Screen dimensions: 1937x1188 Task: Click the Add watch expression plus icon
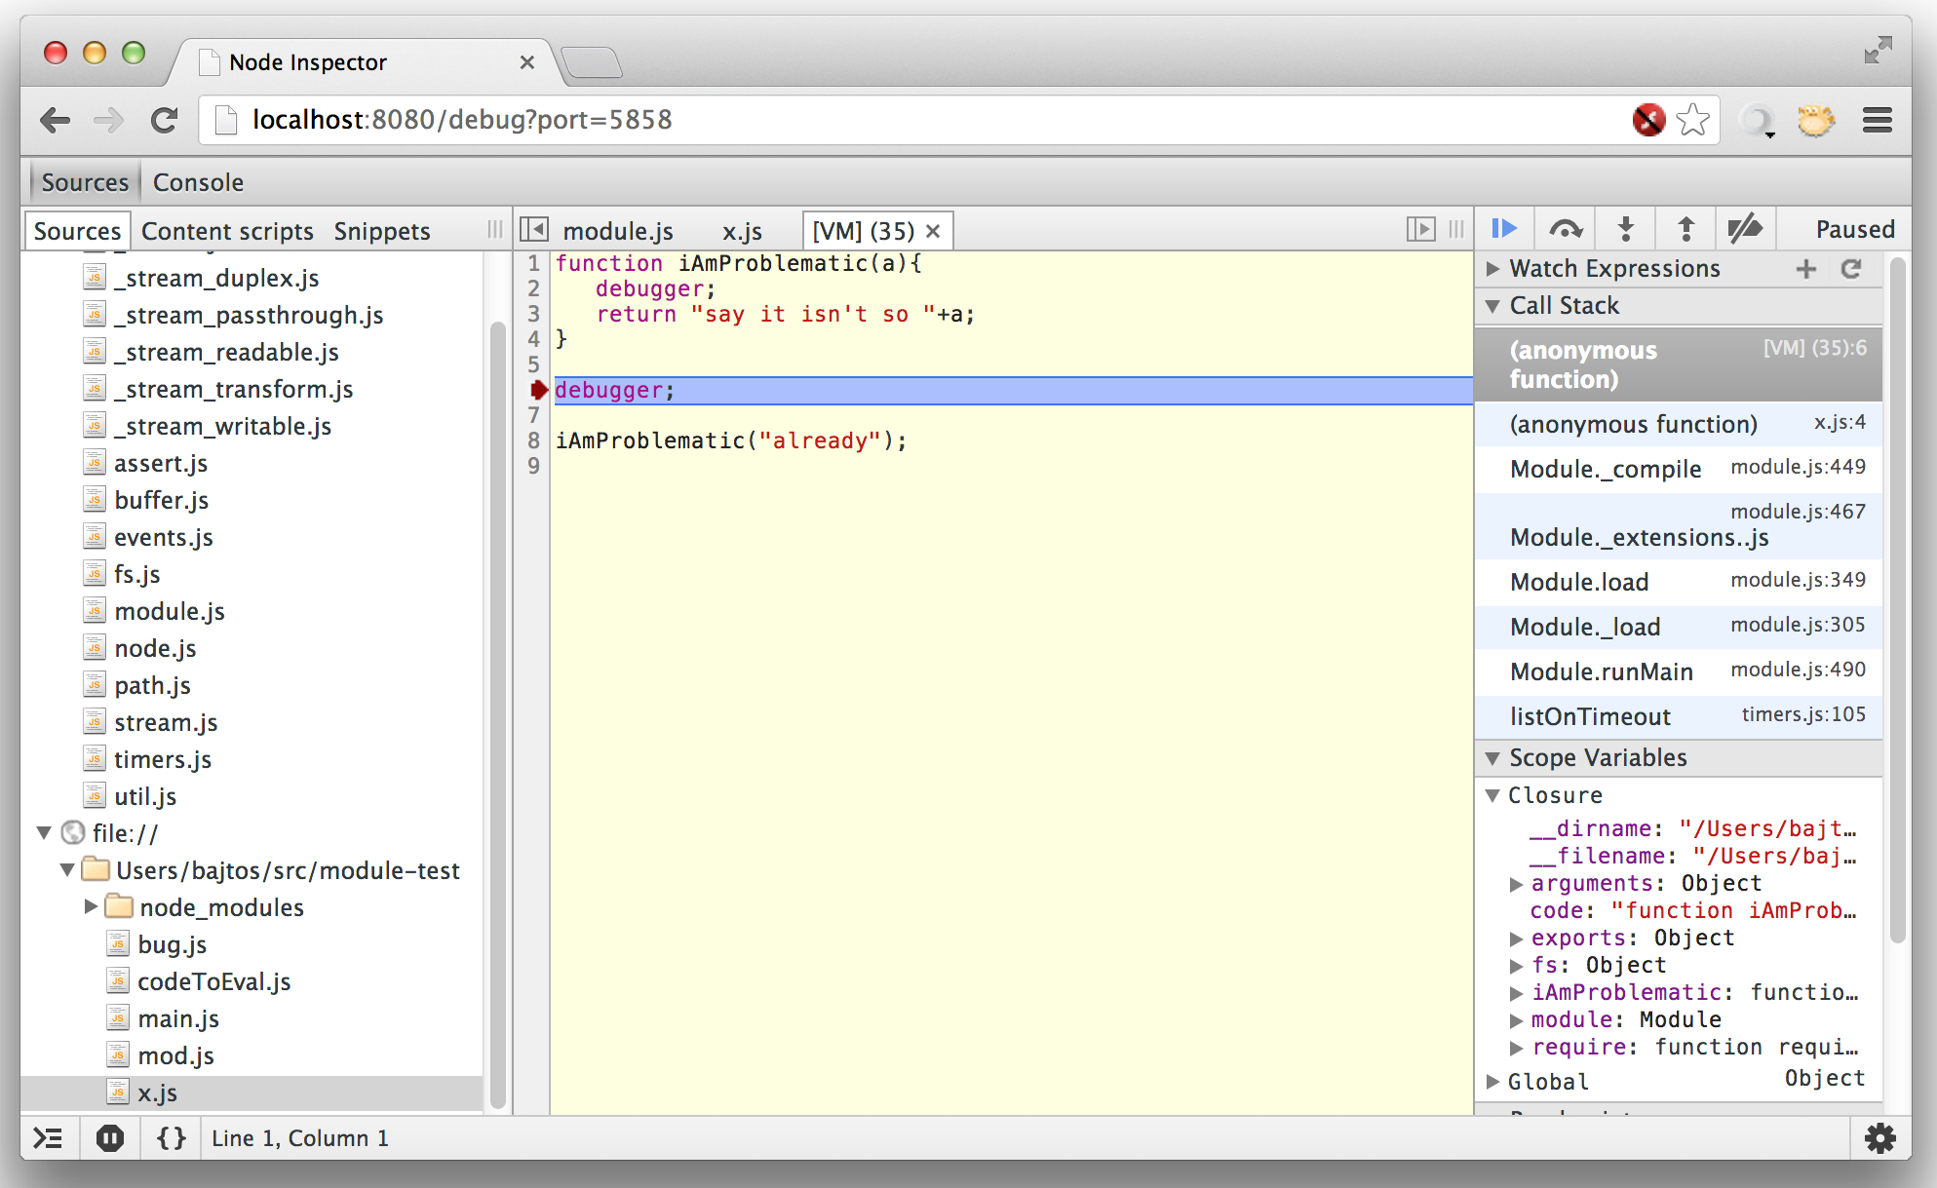(1805, 270)
